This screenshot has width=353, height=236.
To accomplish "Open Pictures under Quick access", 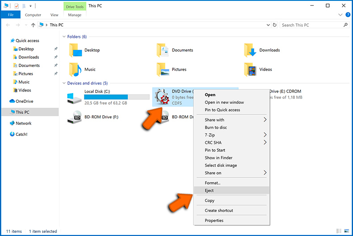I will point(23,74).
